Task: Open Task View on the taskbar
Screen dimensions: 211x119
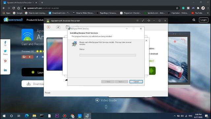Action: (19, 116)
